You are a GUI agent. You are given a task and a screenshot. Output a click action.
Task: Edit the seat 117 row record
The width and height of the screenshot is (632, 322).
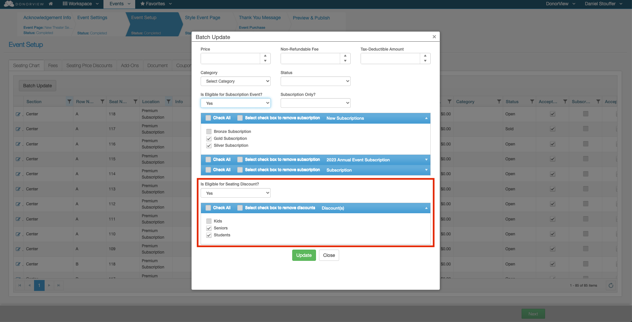click(x=18, y=129)
